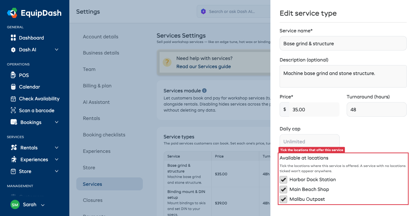Expand the Dash AI submenu chevron

[x=57, y=50]
